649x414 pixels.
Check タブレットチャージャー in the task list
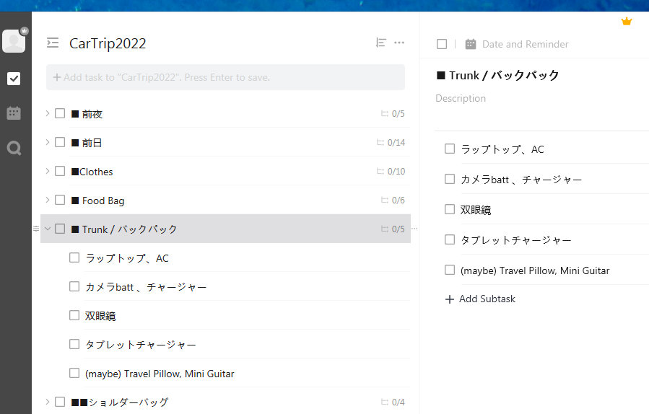tap(74, 344)
